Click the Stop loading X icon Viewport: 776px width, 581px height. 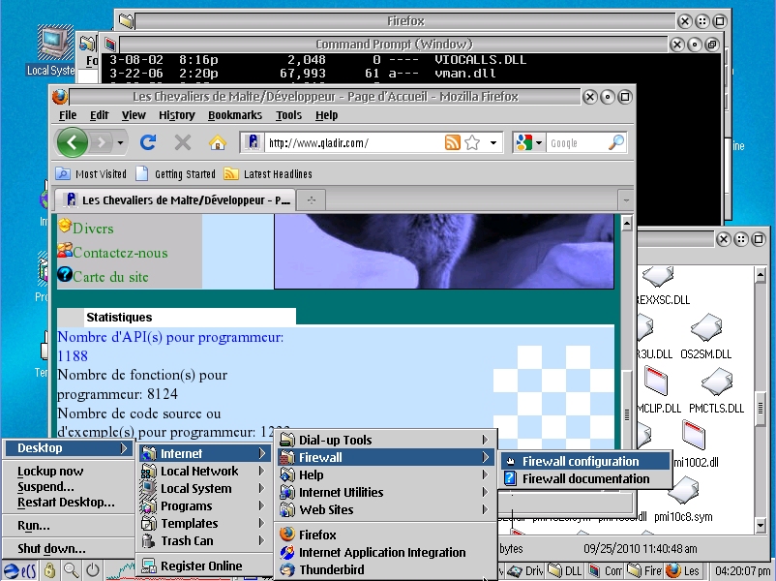point(182,142)
